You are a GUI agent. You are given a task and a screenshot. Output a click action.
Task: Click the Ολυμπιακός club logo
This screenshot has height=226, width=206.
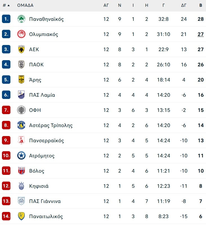pos(21,34)
